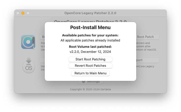Image resolution: width=181 pixels, height=112 pixels.
Task: Click the gray zoom window button
Action: pos(28,13)
